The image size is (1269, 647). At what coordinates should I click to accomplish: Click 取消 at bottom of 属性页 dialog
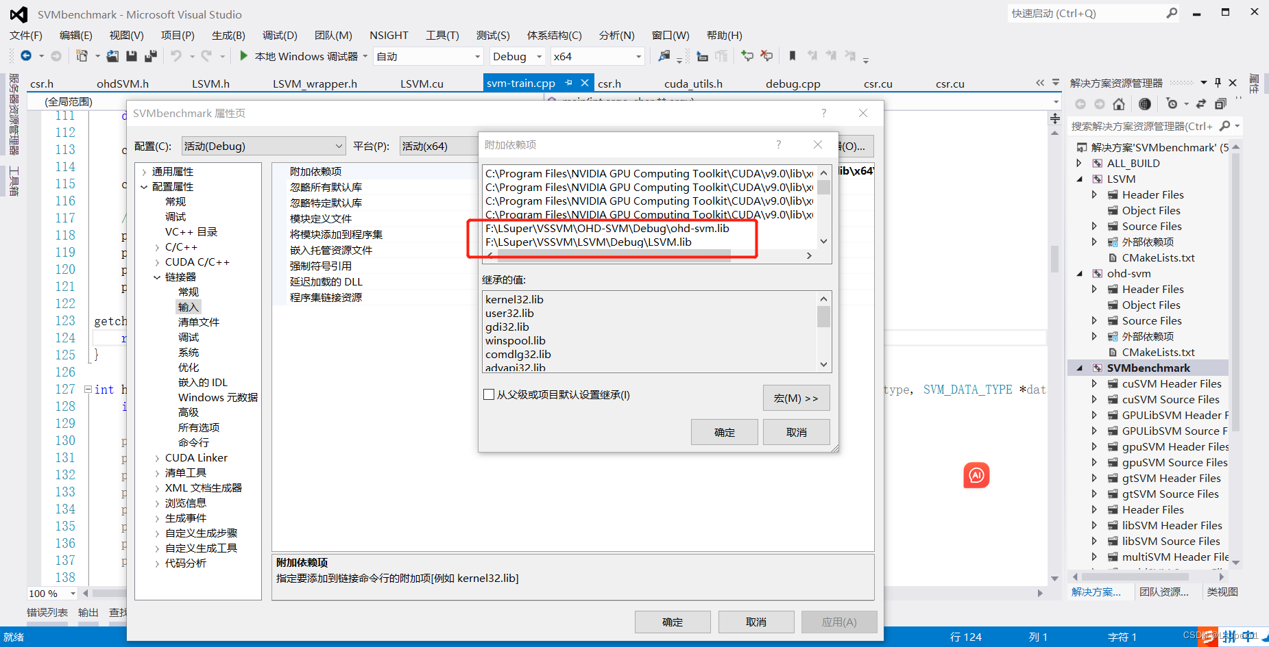[756, 622]
